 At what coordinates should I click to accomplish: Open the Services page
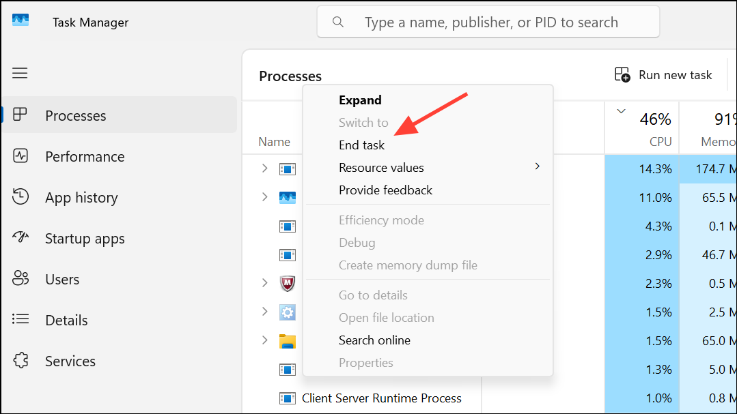(120, 361)
